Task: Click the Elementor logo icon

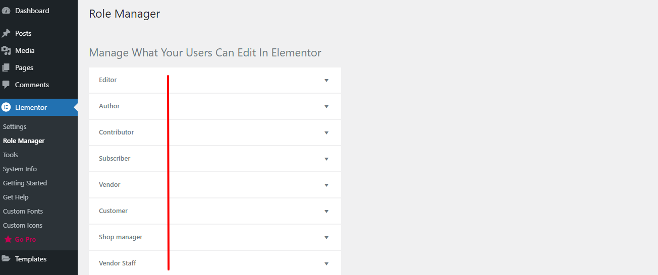Action: [6, 107]
